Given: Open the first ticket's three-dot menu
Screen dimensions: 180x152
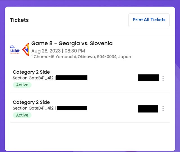Looking at the screenshot, I should (x=163, y=78).
